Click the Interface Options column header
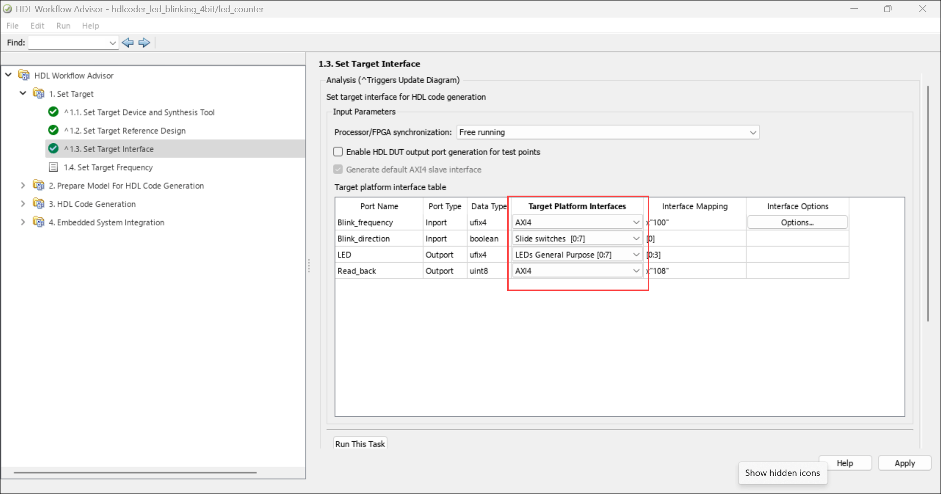 pos(798,206)
